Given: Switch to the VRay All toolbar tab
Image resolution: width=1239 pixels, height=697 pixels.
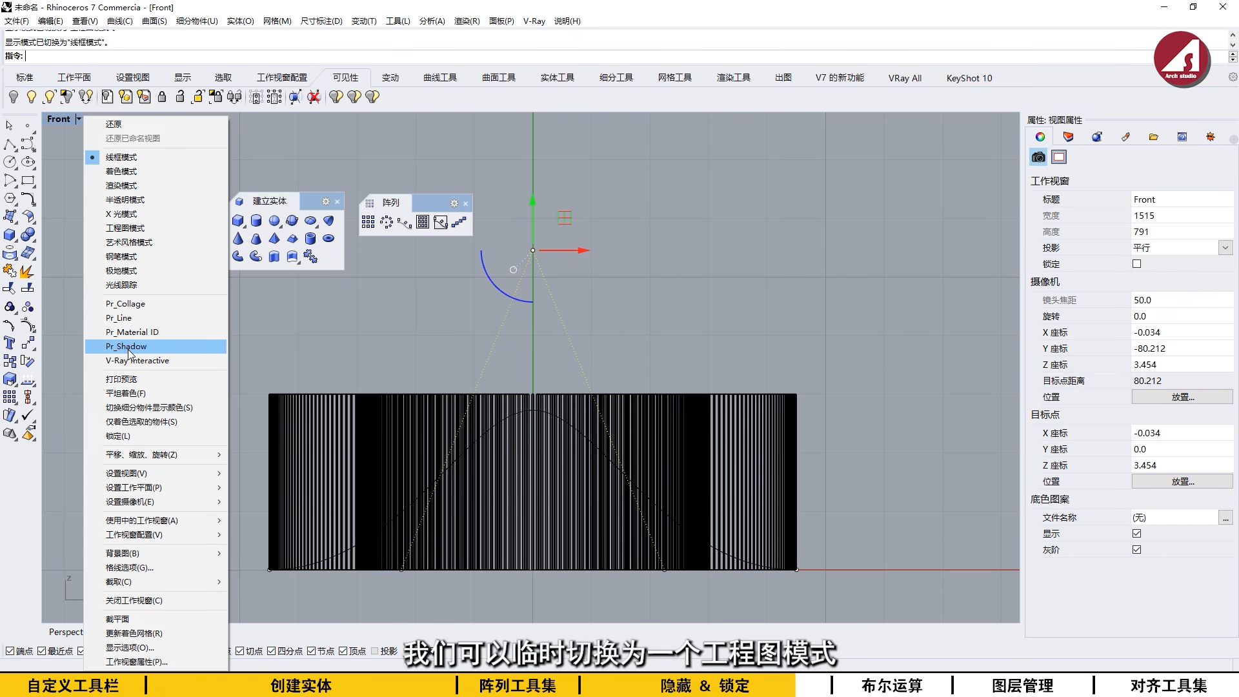Looking at the screenshot, I should (905, 78).
